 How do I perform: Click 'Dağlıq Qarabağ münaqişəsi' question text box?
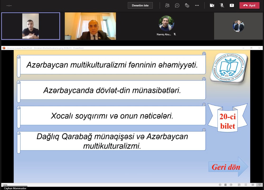click(x=111, y=141)
